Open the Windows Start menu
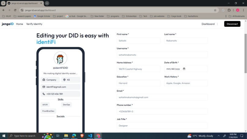The height and width of the screenshot is (139, 247). coord(4,136)
